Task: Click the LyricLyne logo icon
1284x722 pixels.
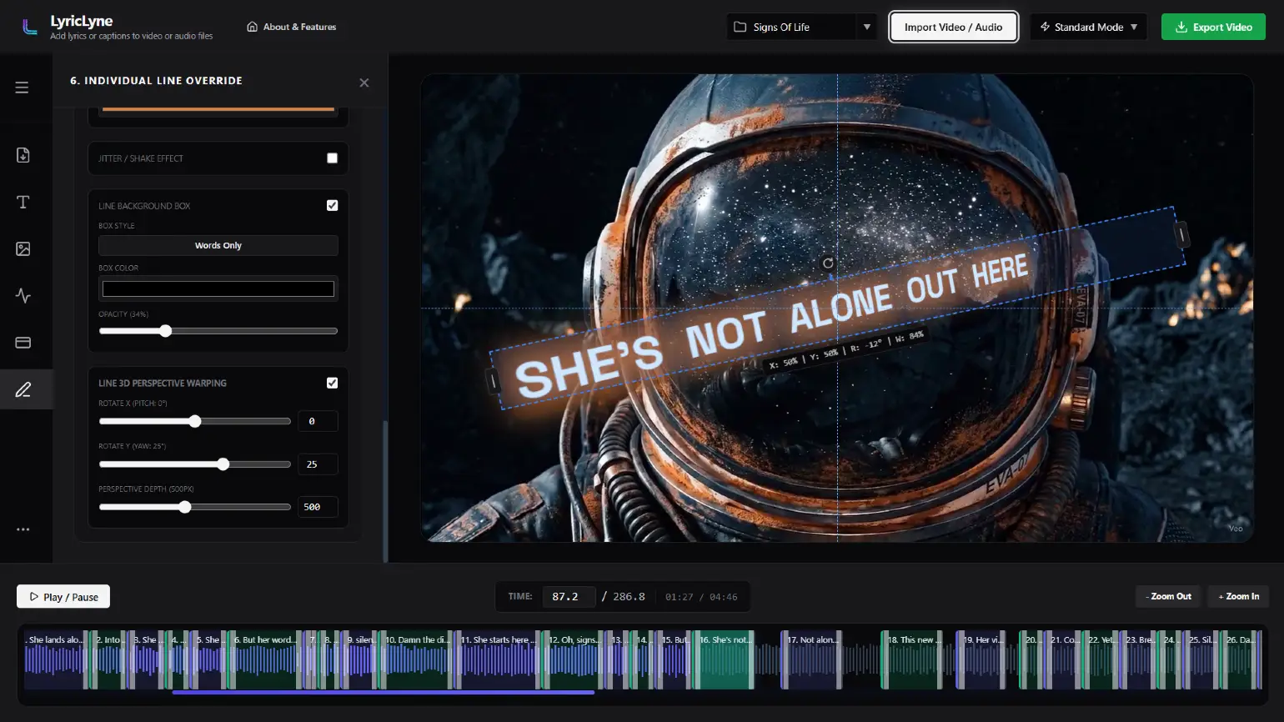Action: 30,28
